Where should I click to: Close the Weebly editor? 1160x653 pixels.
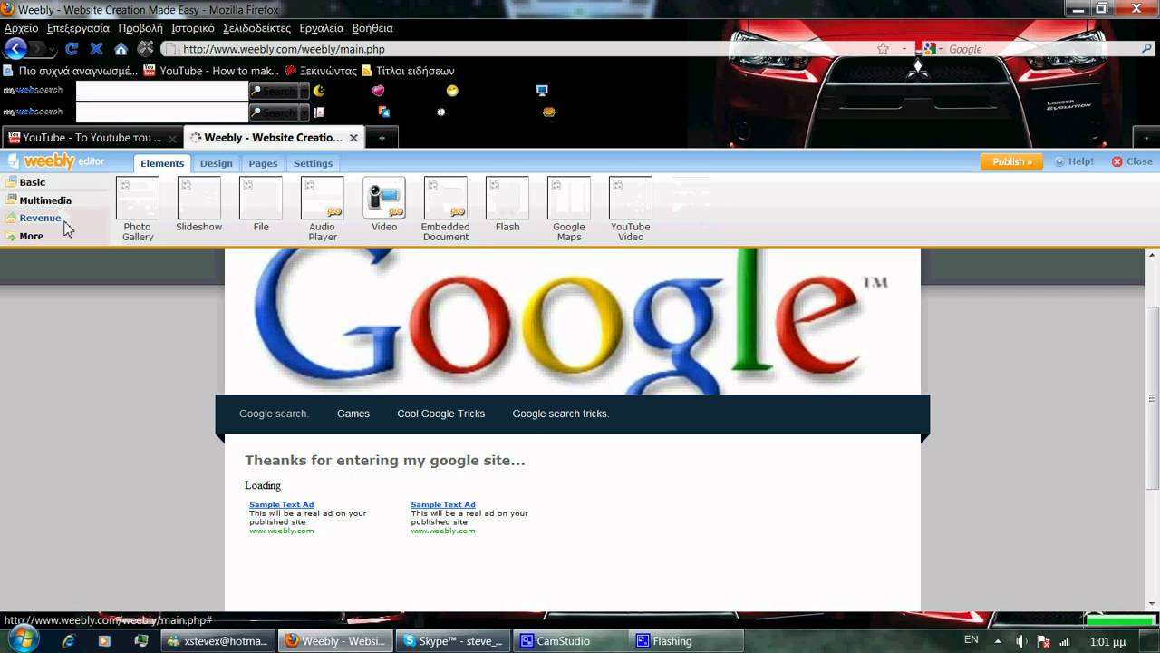tap(1132, 161)
